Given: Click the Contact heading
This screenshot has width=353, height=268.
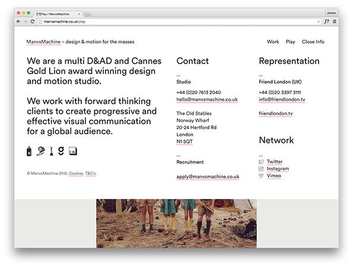Looking at the screenshot, I should 193,61.
